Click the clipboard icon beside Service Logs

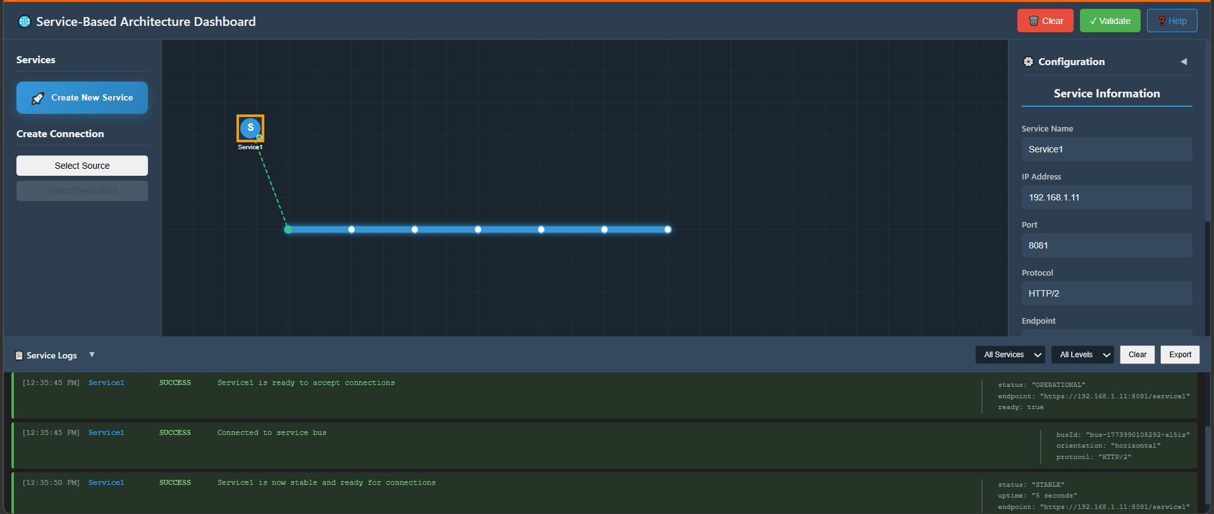19,355
